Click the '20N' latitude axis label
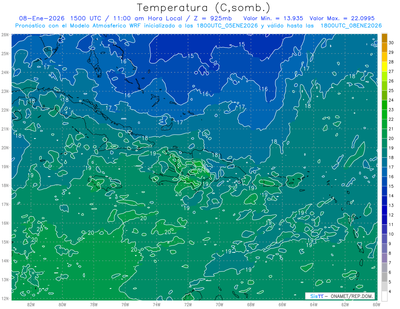Viewport: 400px width, 309px height. coord(5,148)
